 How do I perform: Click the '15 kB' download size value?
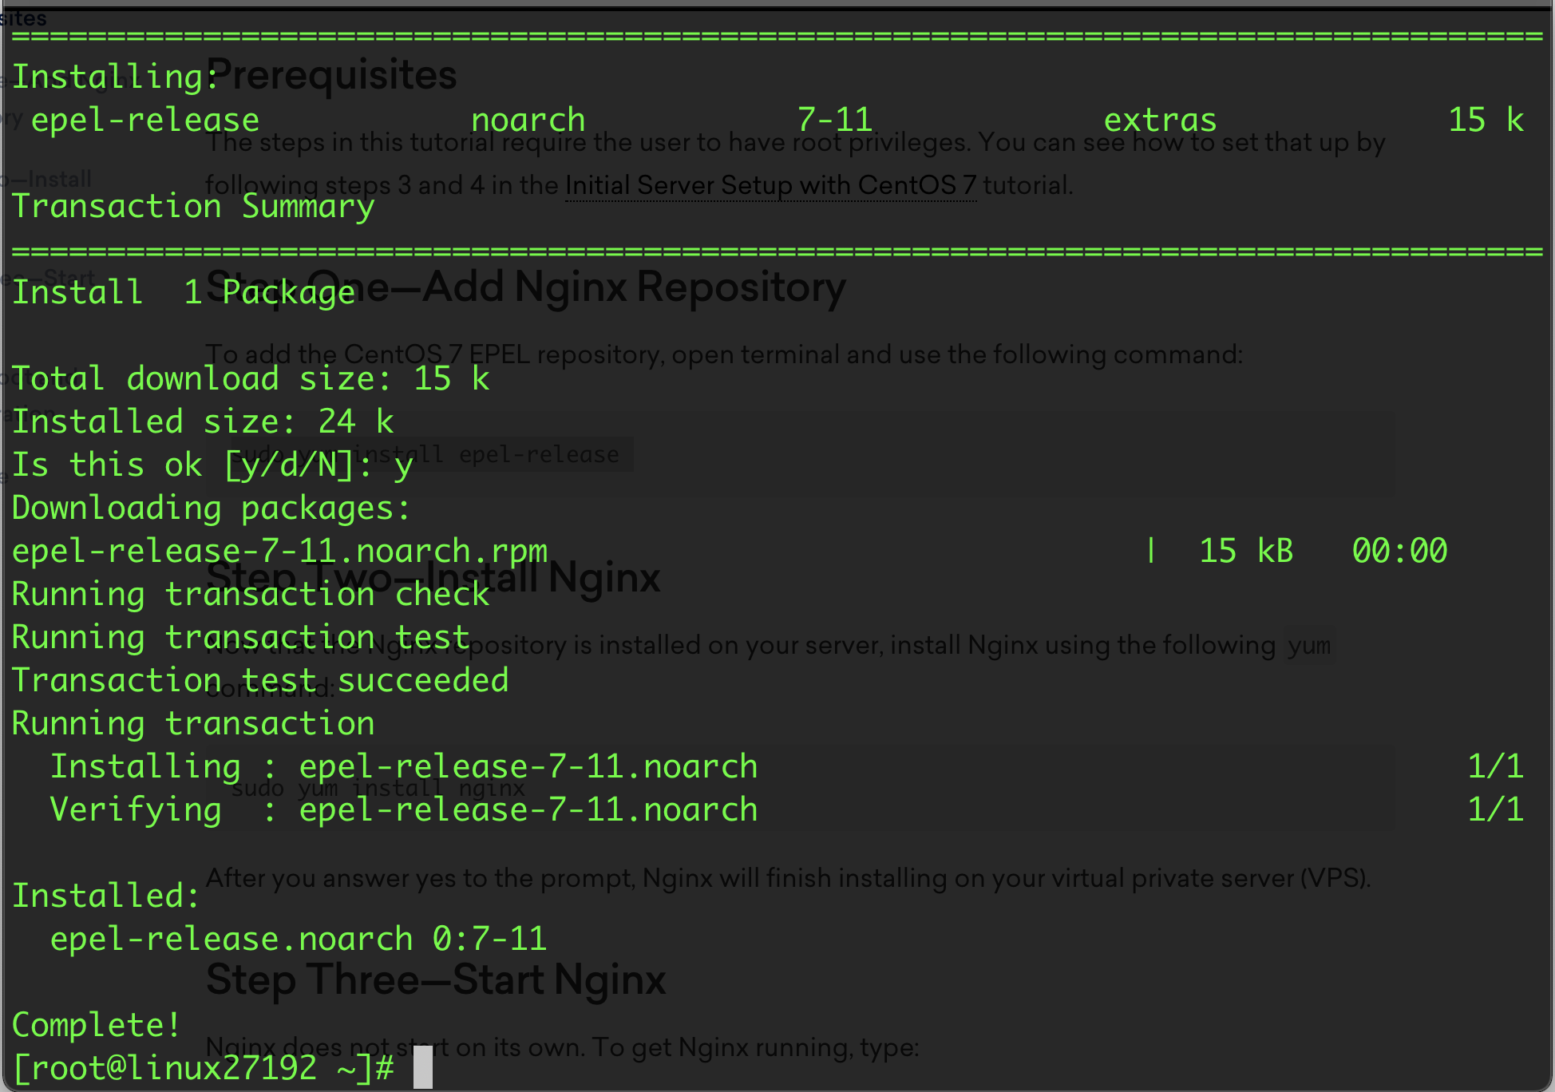[1246, 551]
